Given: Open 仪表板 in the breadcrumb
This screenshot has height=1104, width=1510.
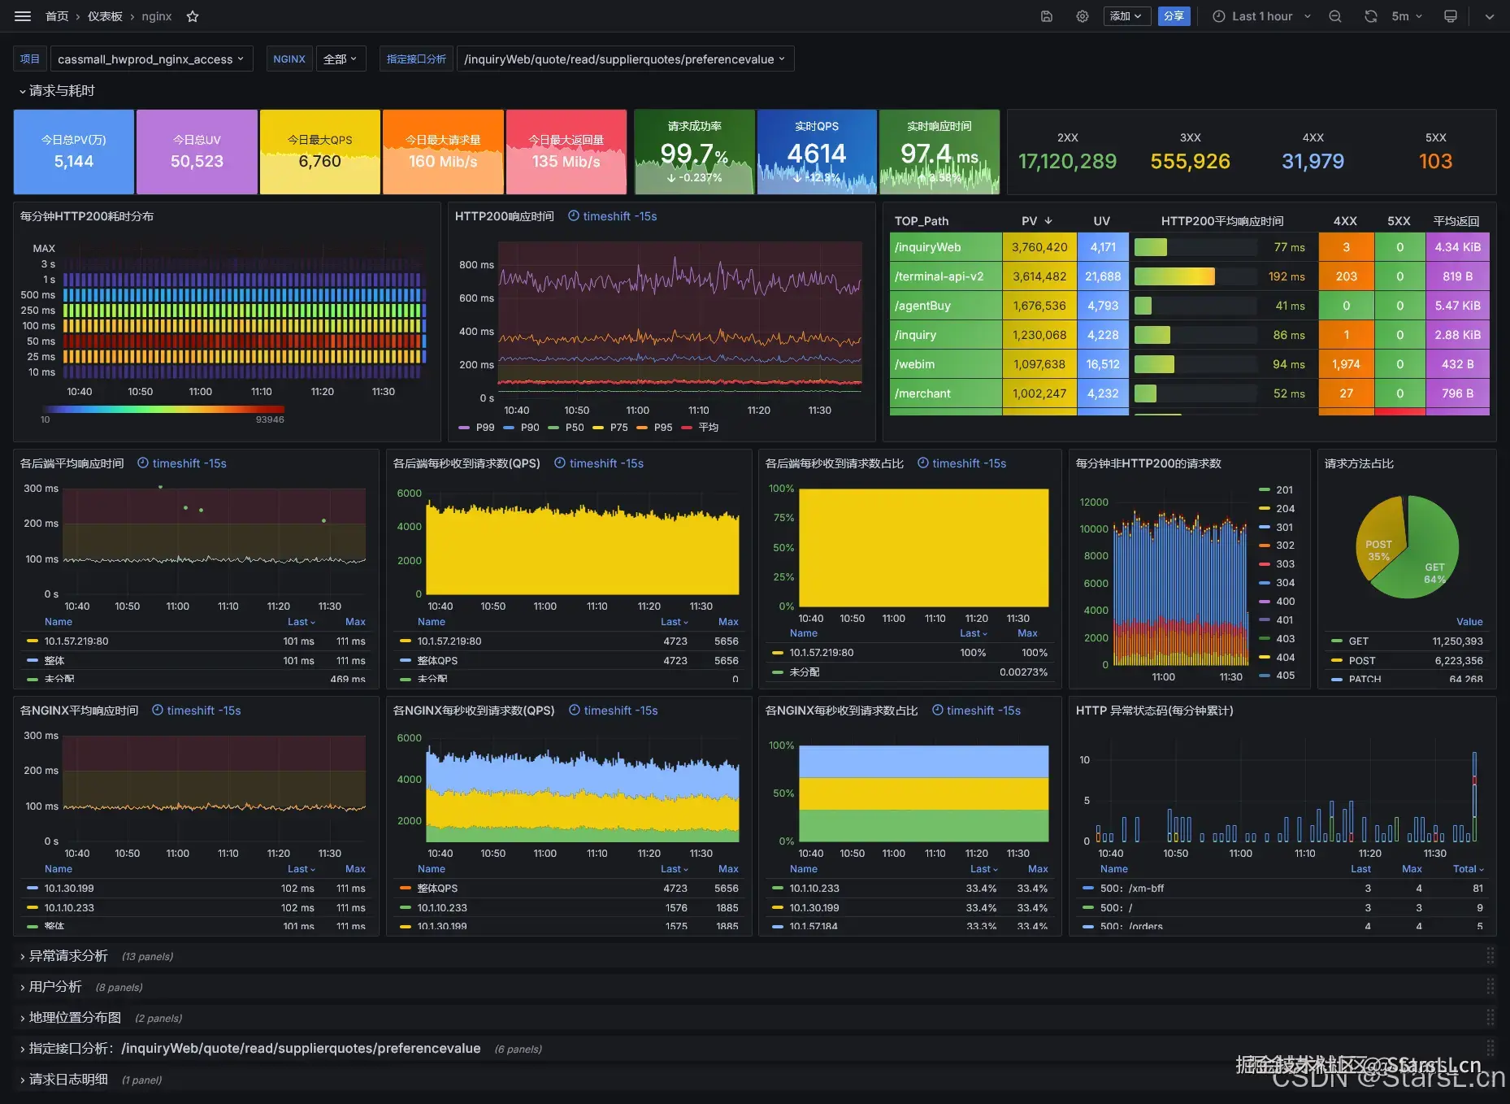Looking at the screenshot, I should tap(105, 16).
